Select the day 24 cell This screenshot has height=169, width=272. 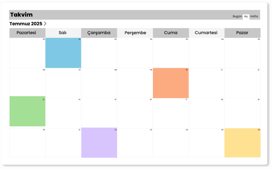tap(171, 143)
